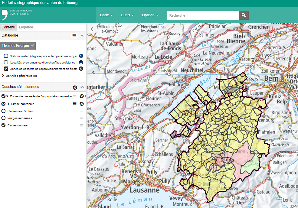298x208 pixels.
Task: Click the search magnifier button
Action: point(244,15)
